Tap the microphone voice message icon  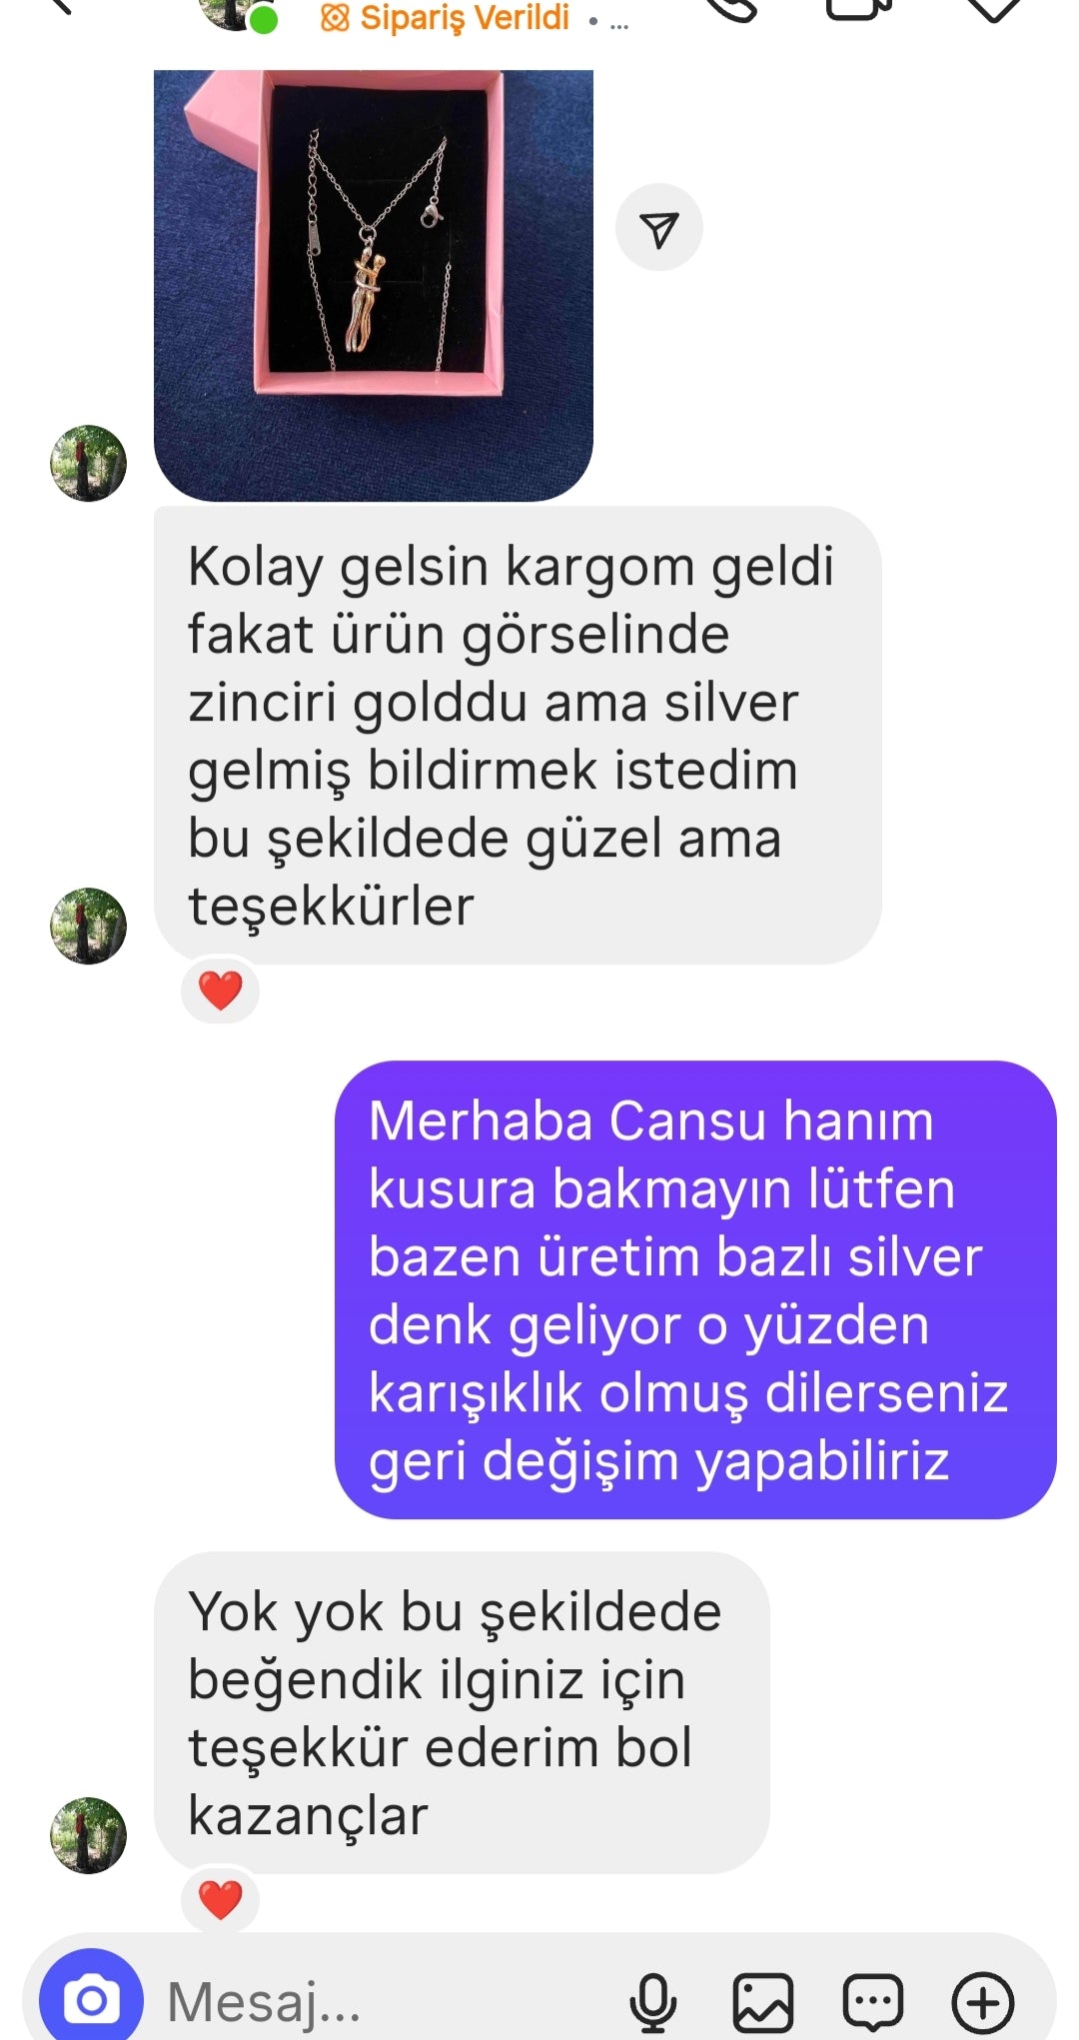point(653,2002)
